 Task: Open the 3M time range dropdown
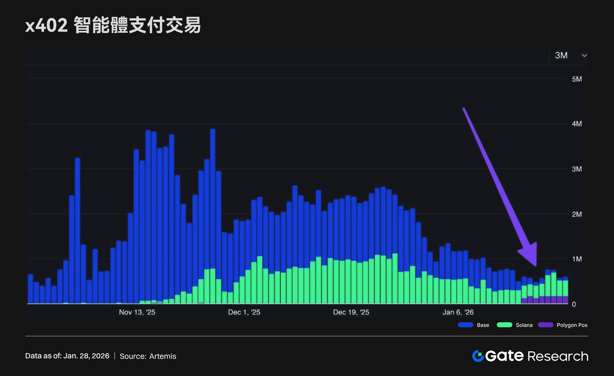(x=561, y=55)
